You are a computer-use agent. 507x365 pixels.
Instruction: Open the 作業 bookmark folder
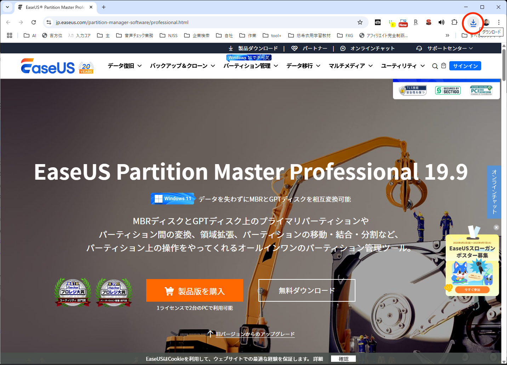coord(248,35)
